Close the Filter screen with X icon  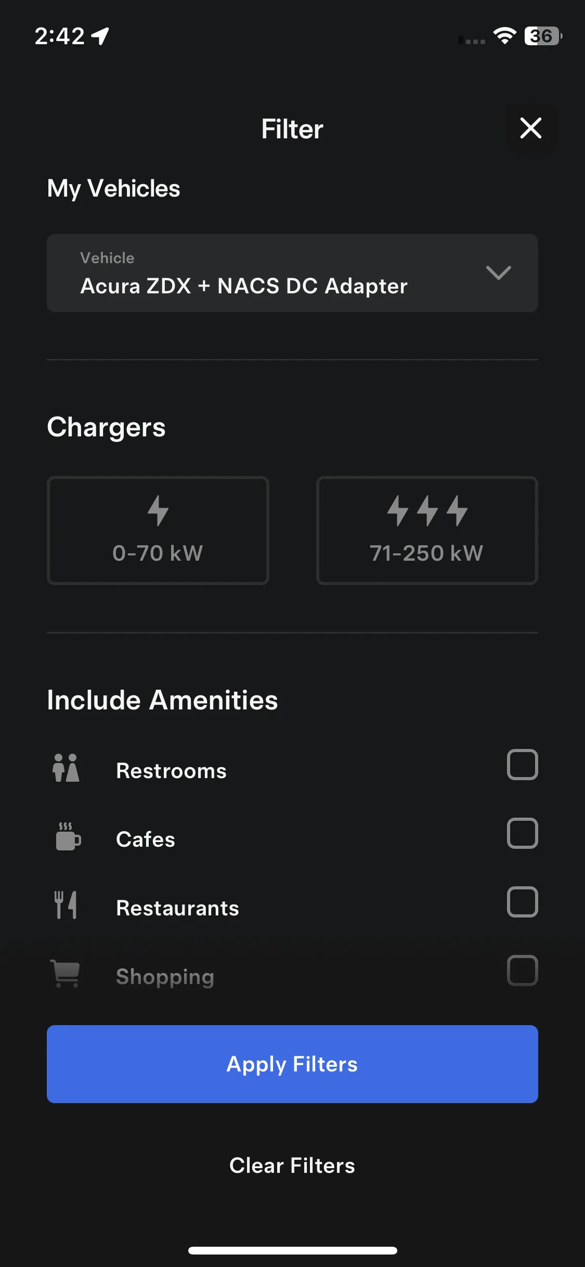pos(530,128)
